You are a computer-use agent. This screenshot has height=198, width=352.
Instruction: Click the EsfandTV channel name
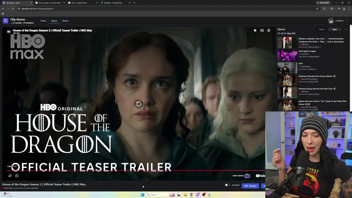305,54
